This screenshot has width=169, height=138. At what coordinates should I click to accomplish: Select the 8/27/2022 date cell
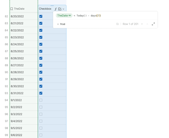tap(24, 65)
